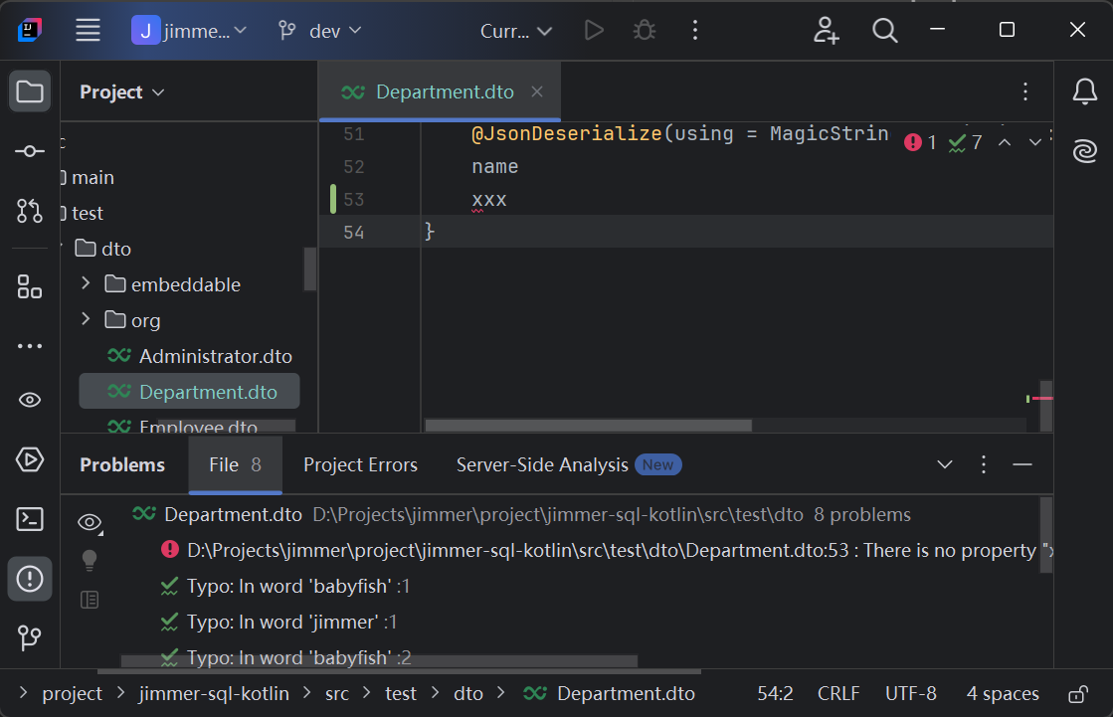Toggle the Problems tool window
The width and height of the screenshot is (1113, 717).
30,578
